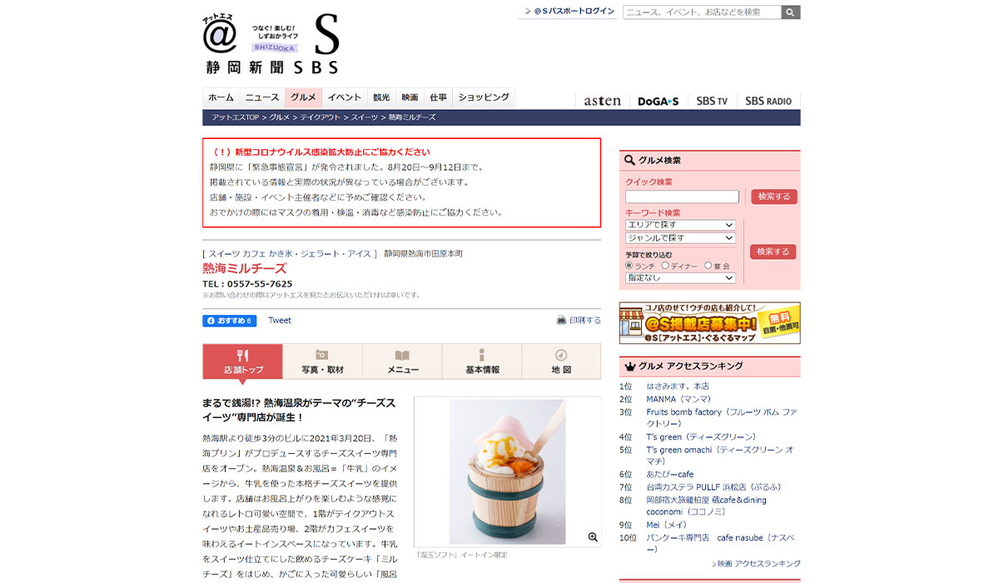Click the クイック検索 text input
Image resolution: width=999 pixels, height=583 pixels.
(x=682, y=197)
